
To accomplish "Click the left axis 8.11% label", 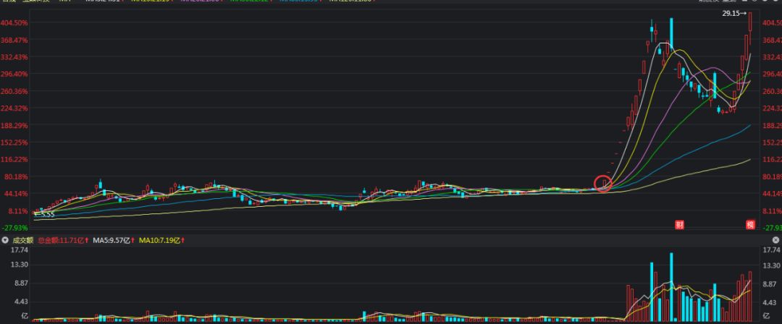I will pyautogui.click(x=17, y=210).
